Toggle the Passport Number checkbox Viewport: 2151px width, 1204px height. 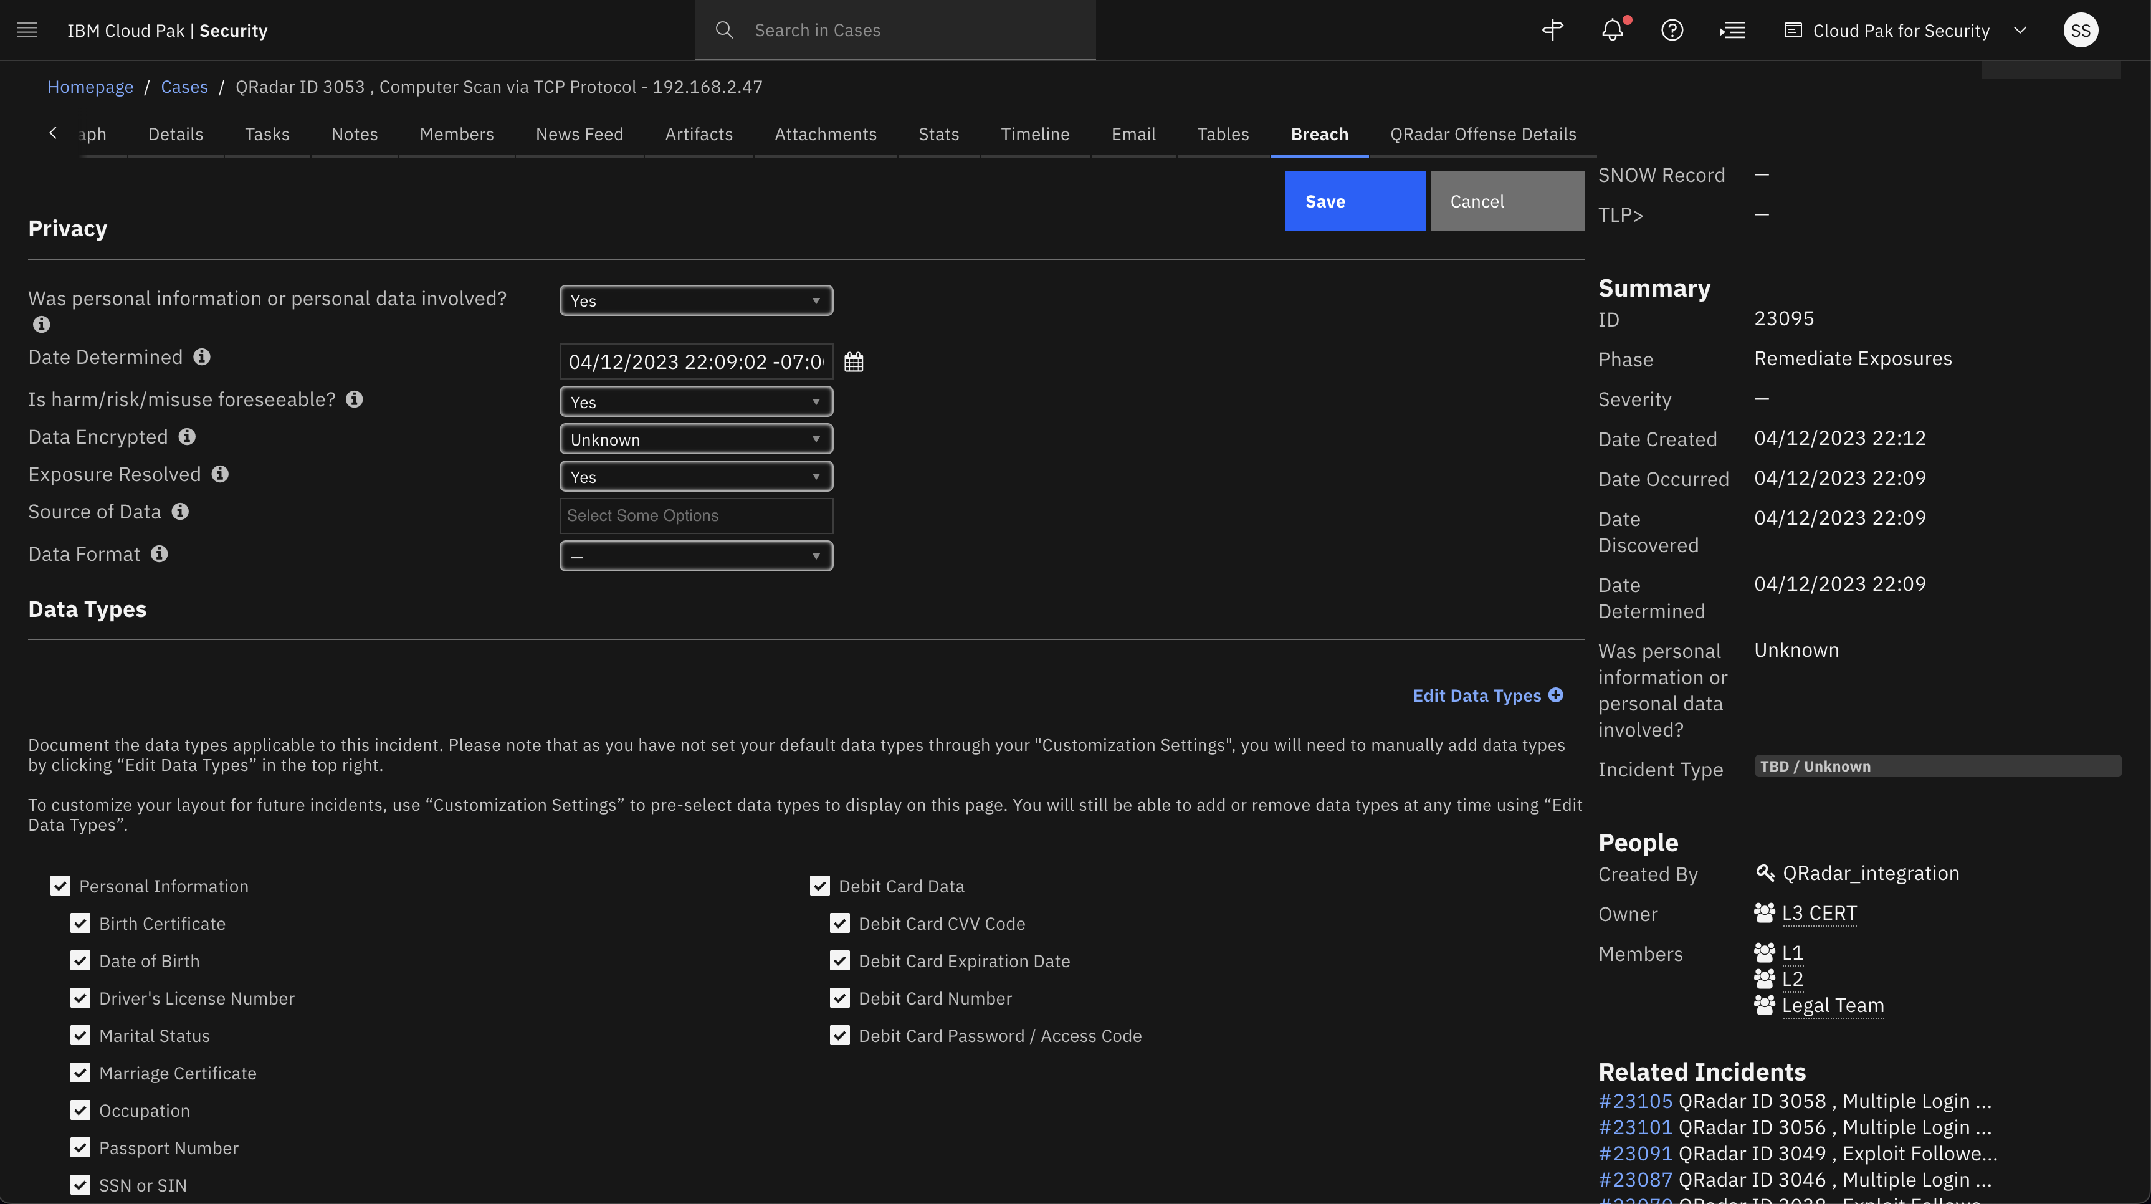(80, 1148)
